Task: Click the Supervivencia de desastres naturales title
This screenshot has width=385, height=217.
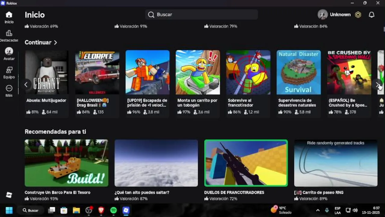Action: pyautogui.click(x=297, y=103)
